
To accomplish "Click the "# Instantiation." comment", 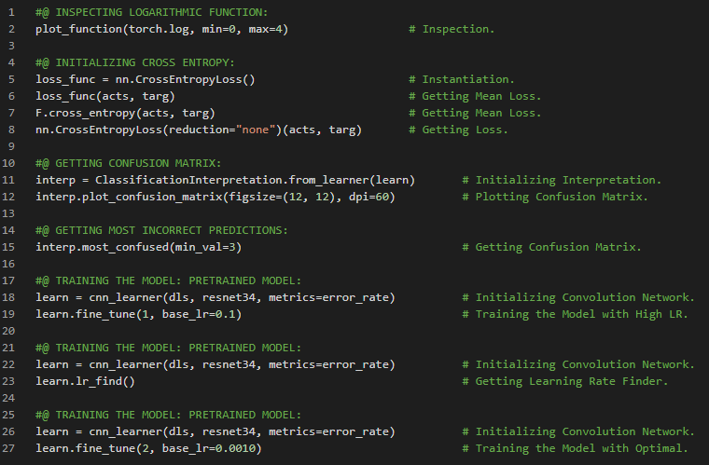I will pyautogui.click(x=461, y=79).
